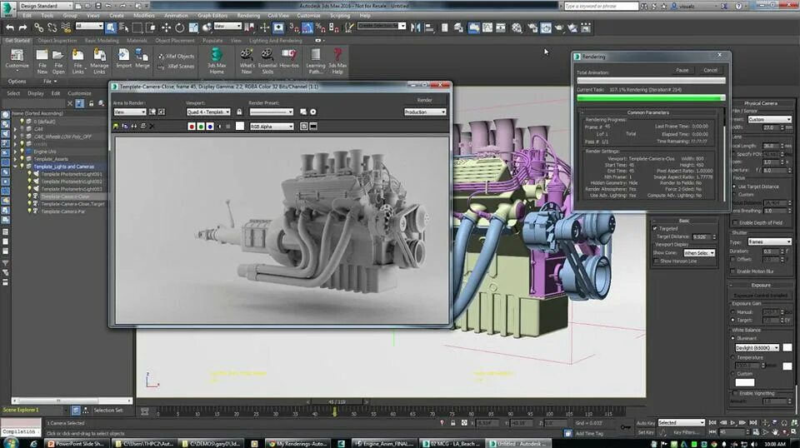The image size is (800, 448).
Task: Enable Depth of Field checkbox
Action: 735,222
